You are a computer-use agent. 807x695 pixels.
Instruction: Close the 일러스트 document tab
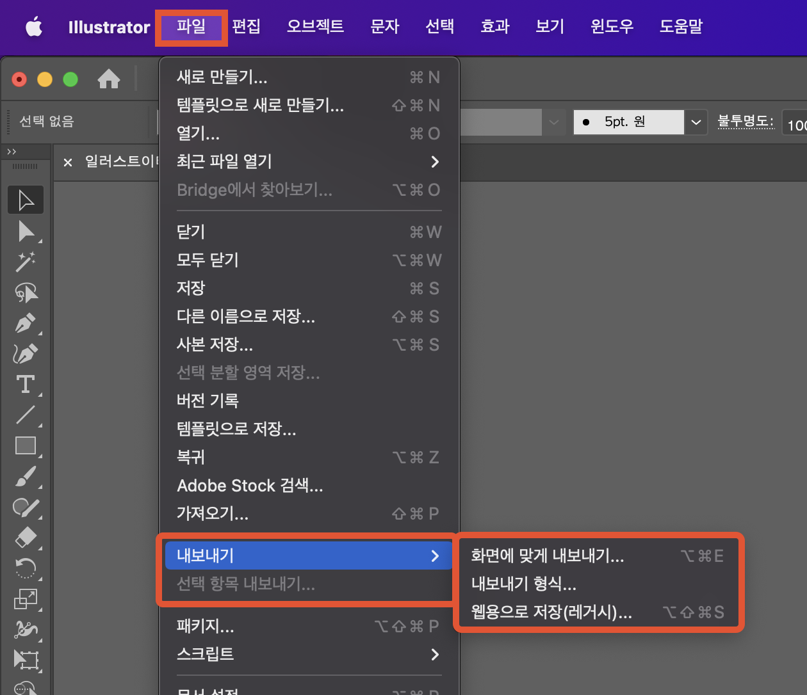(68, 163)
